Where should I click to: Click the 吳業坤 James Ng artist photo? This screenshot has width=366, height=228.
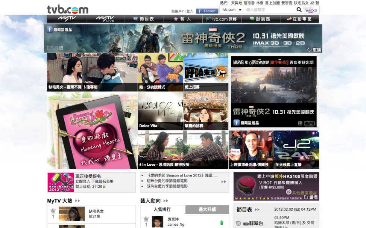pyautogui.click(x=158, y=222)
